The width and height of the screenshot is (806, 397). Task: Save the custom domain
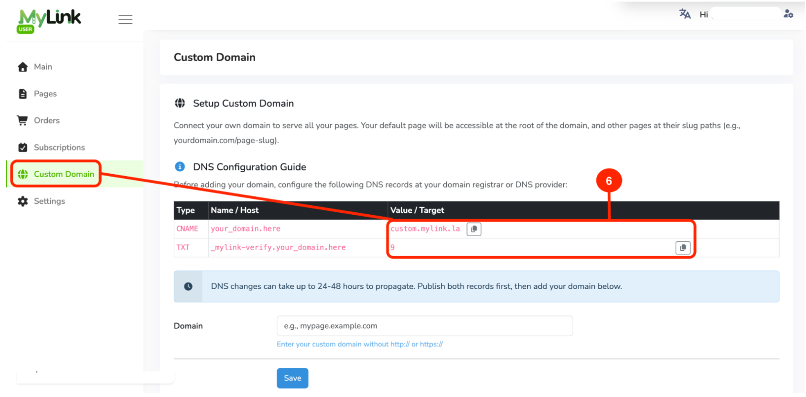292,378
